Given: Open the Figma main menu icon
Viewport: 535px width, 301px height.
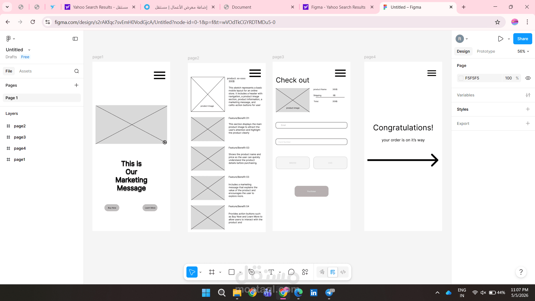Looking at the screenshot, I should [8, 39].
